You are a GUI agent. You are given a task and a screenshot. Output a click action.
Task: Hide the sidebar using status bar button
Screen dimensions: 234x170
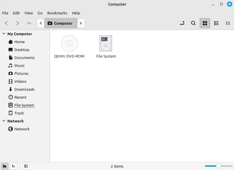pos(26,166)
